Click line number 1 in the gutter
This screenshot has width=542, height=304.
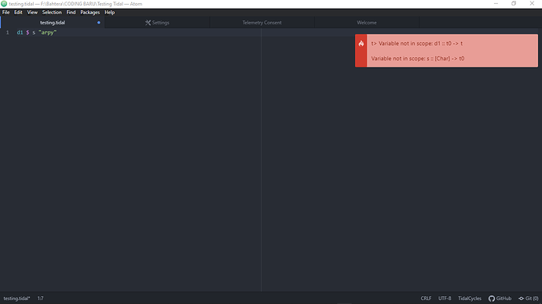pos(7,32)
